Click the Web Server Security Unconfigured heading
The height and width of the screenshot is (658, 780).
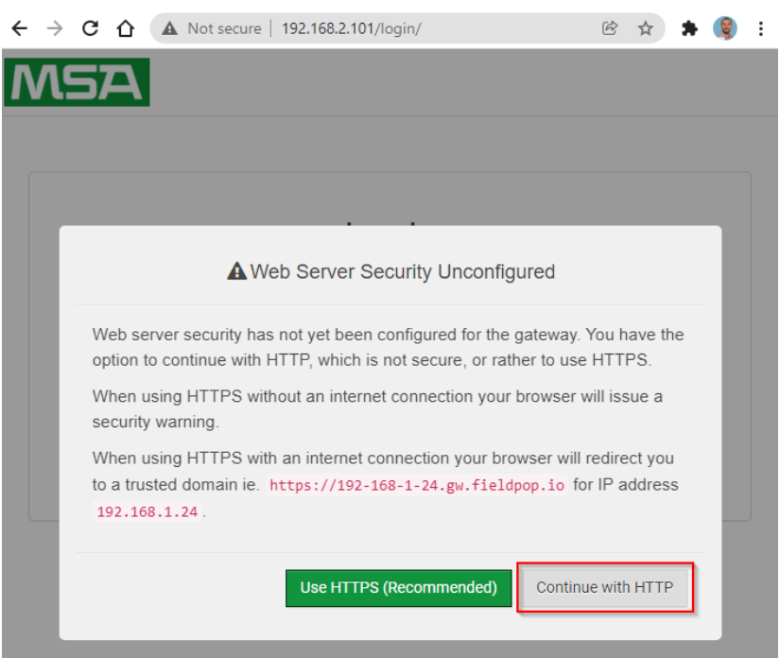click(x=402, y=272)
